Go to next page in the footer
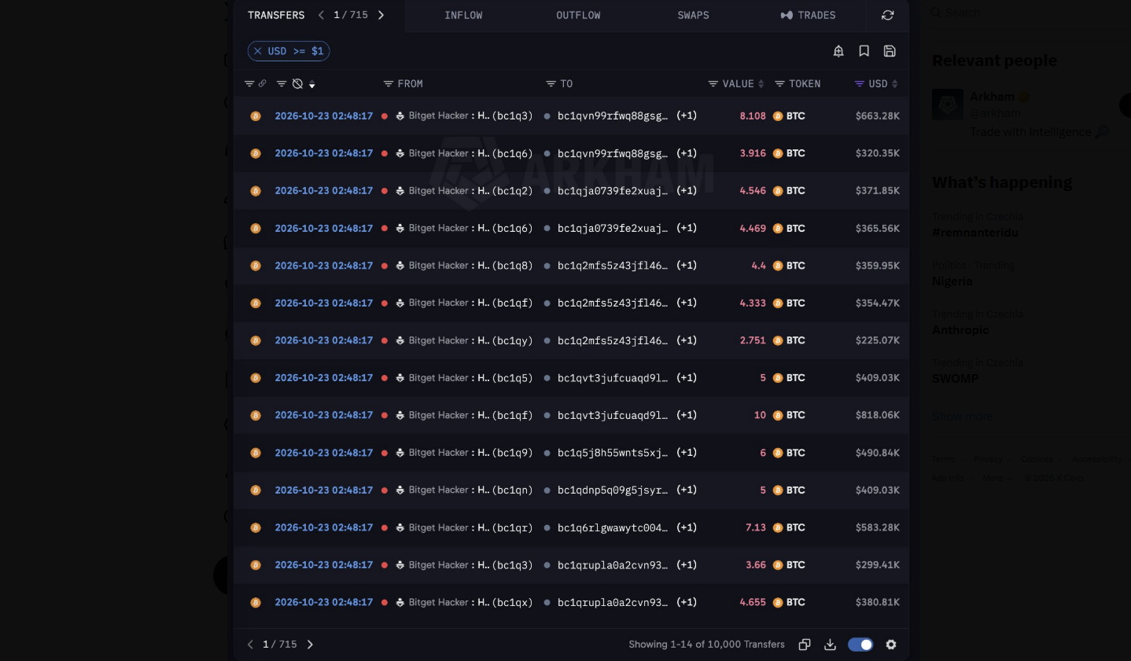The height and width of the screenshot is (661, 1131). (x=310, y=644)
